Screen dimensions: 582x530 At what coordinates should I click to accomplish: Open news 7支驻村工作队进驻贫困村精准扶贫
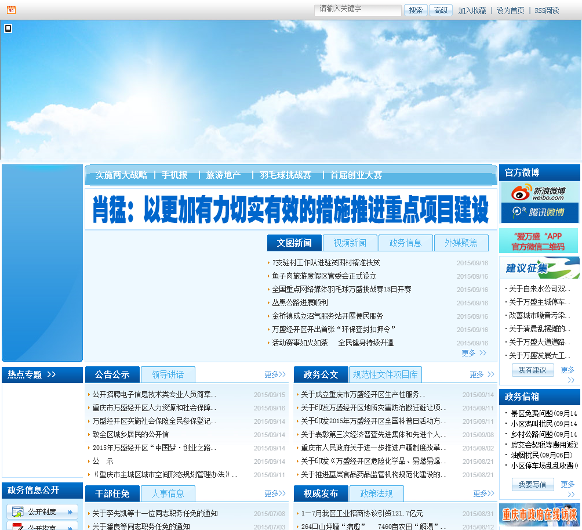pyautogui.click(x=326, y=262)
